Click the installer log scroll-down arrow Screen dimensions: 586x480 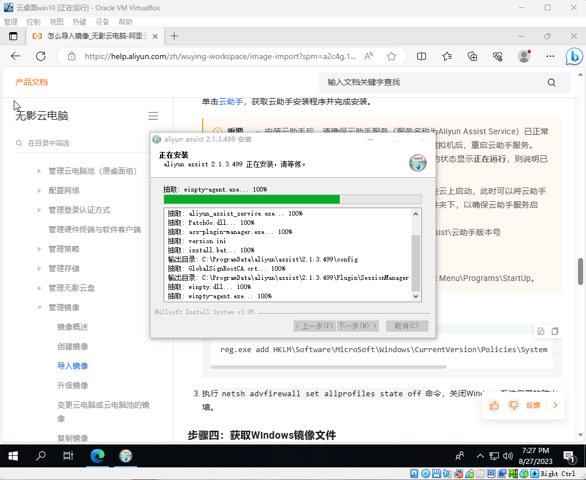pos(416,296)
